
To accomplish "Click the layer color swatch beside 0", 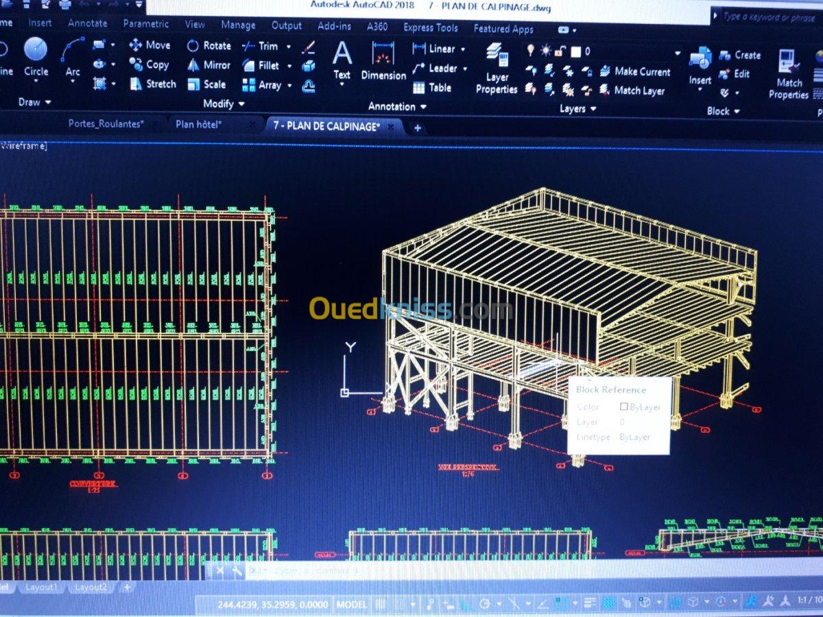I will [576, 51].
